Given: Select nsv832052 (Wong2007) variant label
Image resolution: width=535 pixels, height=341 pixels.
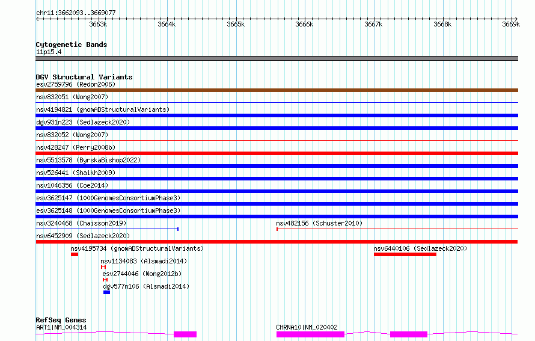Looking at the screenshot, I should [x=72, y=135].
